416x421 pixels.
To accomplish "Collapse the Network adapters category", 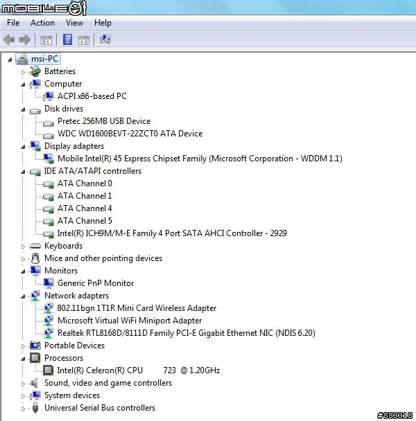I will [23, 296].
